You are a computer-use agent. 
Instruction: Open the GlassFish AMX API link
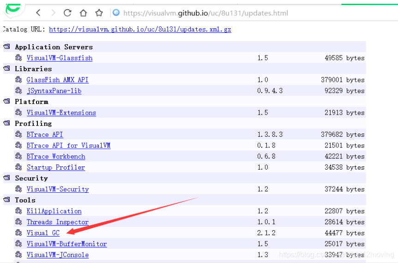(58, 80)
